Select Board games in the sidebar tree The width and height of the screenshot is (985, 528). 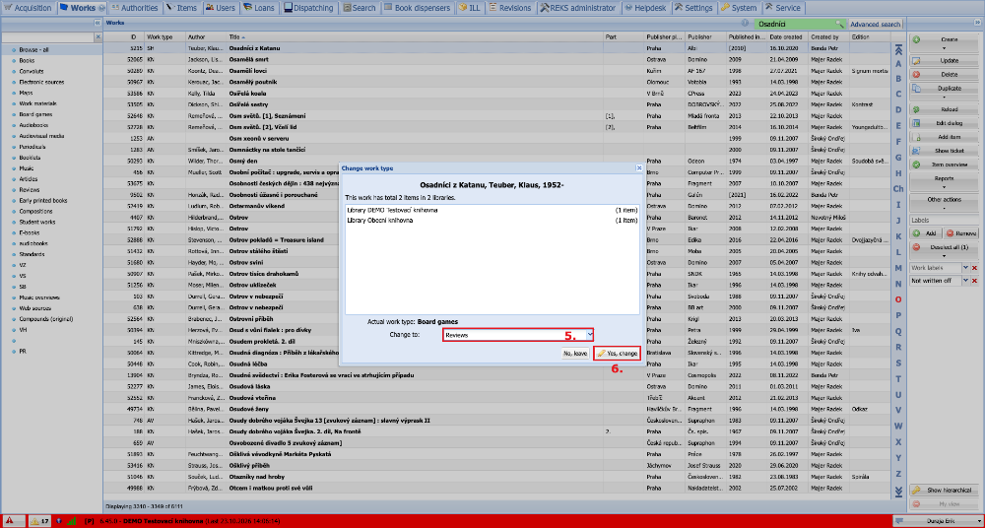35,114
